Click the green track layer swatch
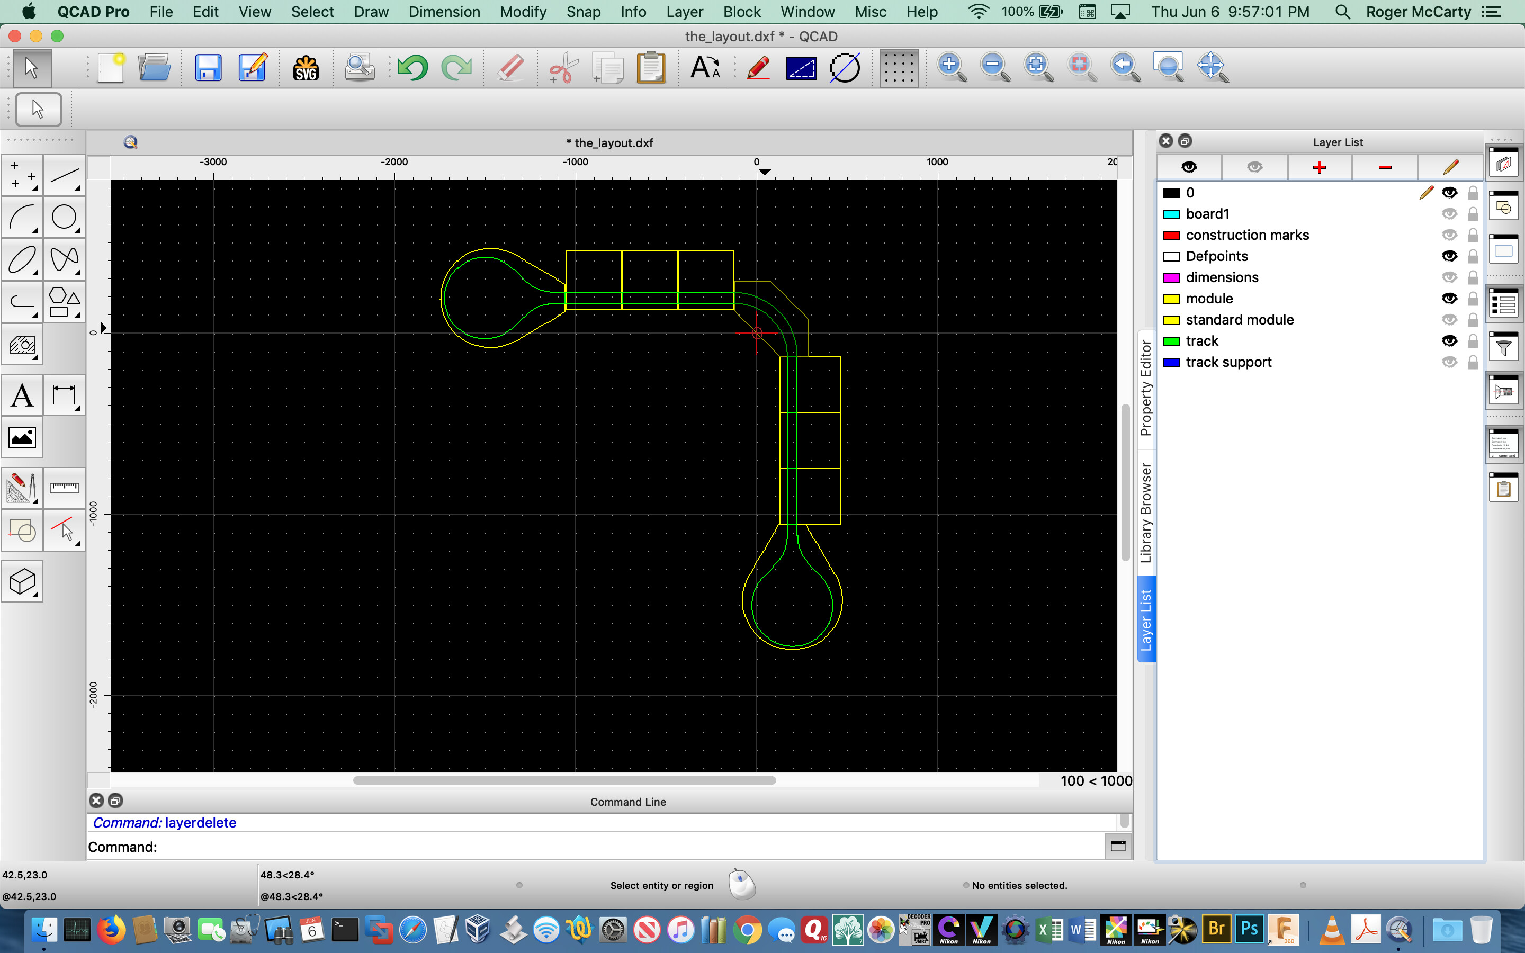 click(x=1171, y=341)
